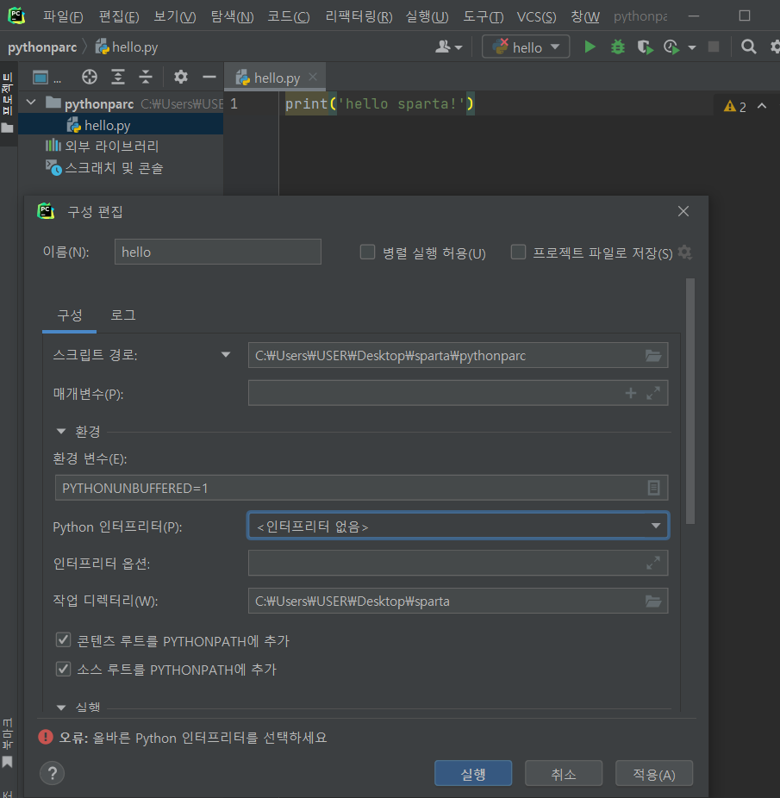Toggle allow parallel run checkbox
The width and height of the screenshot is (780, 798).
[x=368, y=252]
